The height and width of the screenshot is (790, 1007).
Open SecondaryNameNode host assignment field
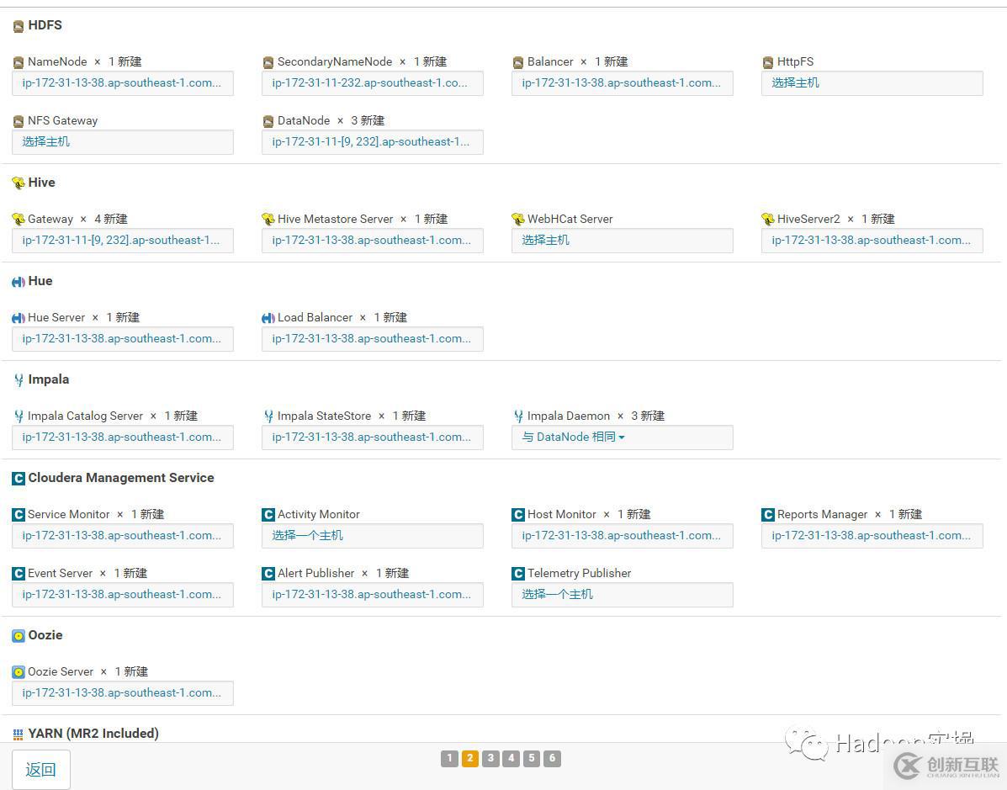[373, 83]
